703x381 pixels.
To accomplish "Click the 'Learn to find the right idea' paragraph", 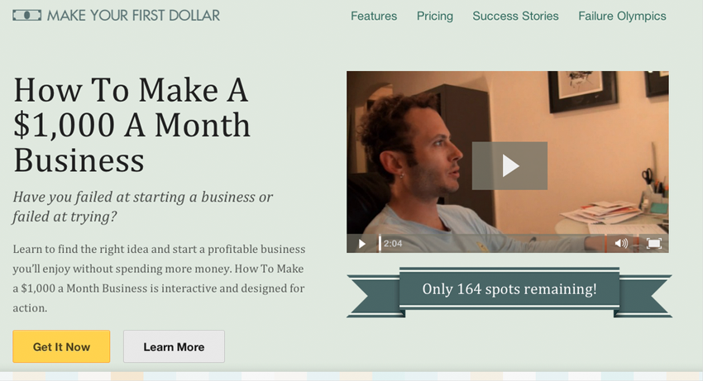I will (159, 279).
